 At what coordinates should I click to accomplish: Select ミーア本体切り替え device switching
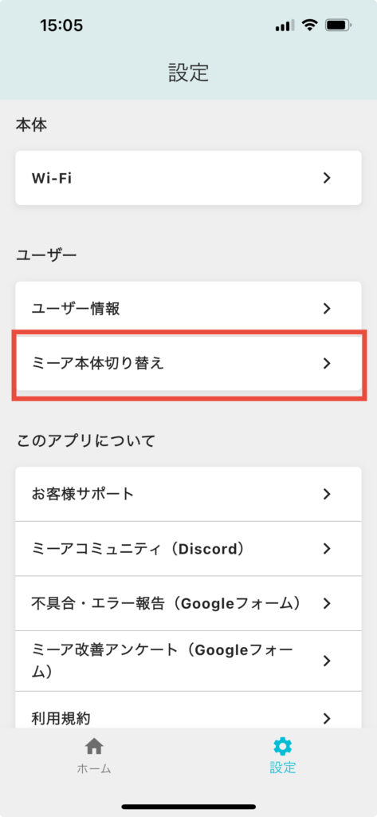click(188, 363)
